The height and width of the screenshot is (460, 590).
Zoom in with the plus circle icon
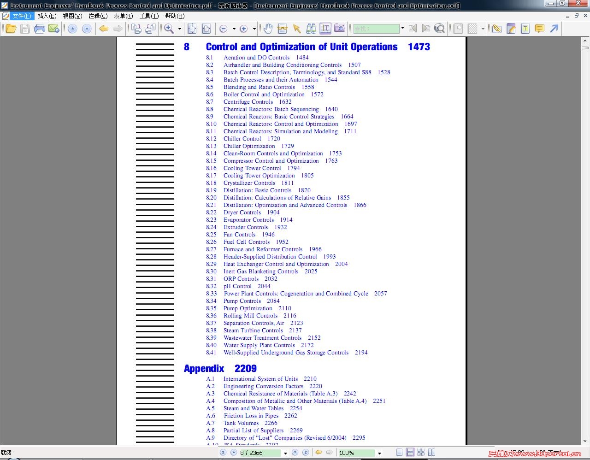[x=244, y=29]
